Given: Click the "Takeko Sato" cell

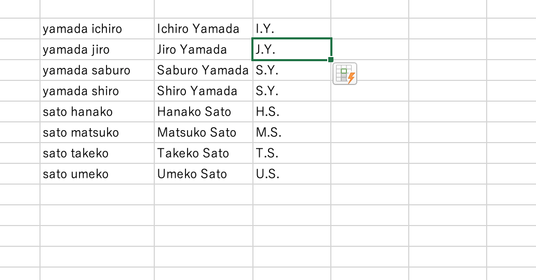Looking at the screenshot, I should [203, 153].
